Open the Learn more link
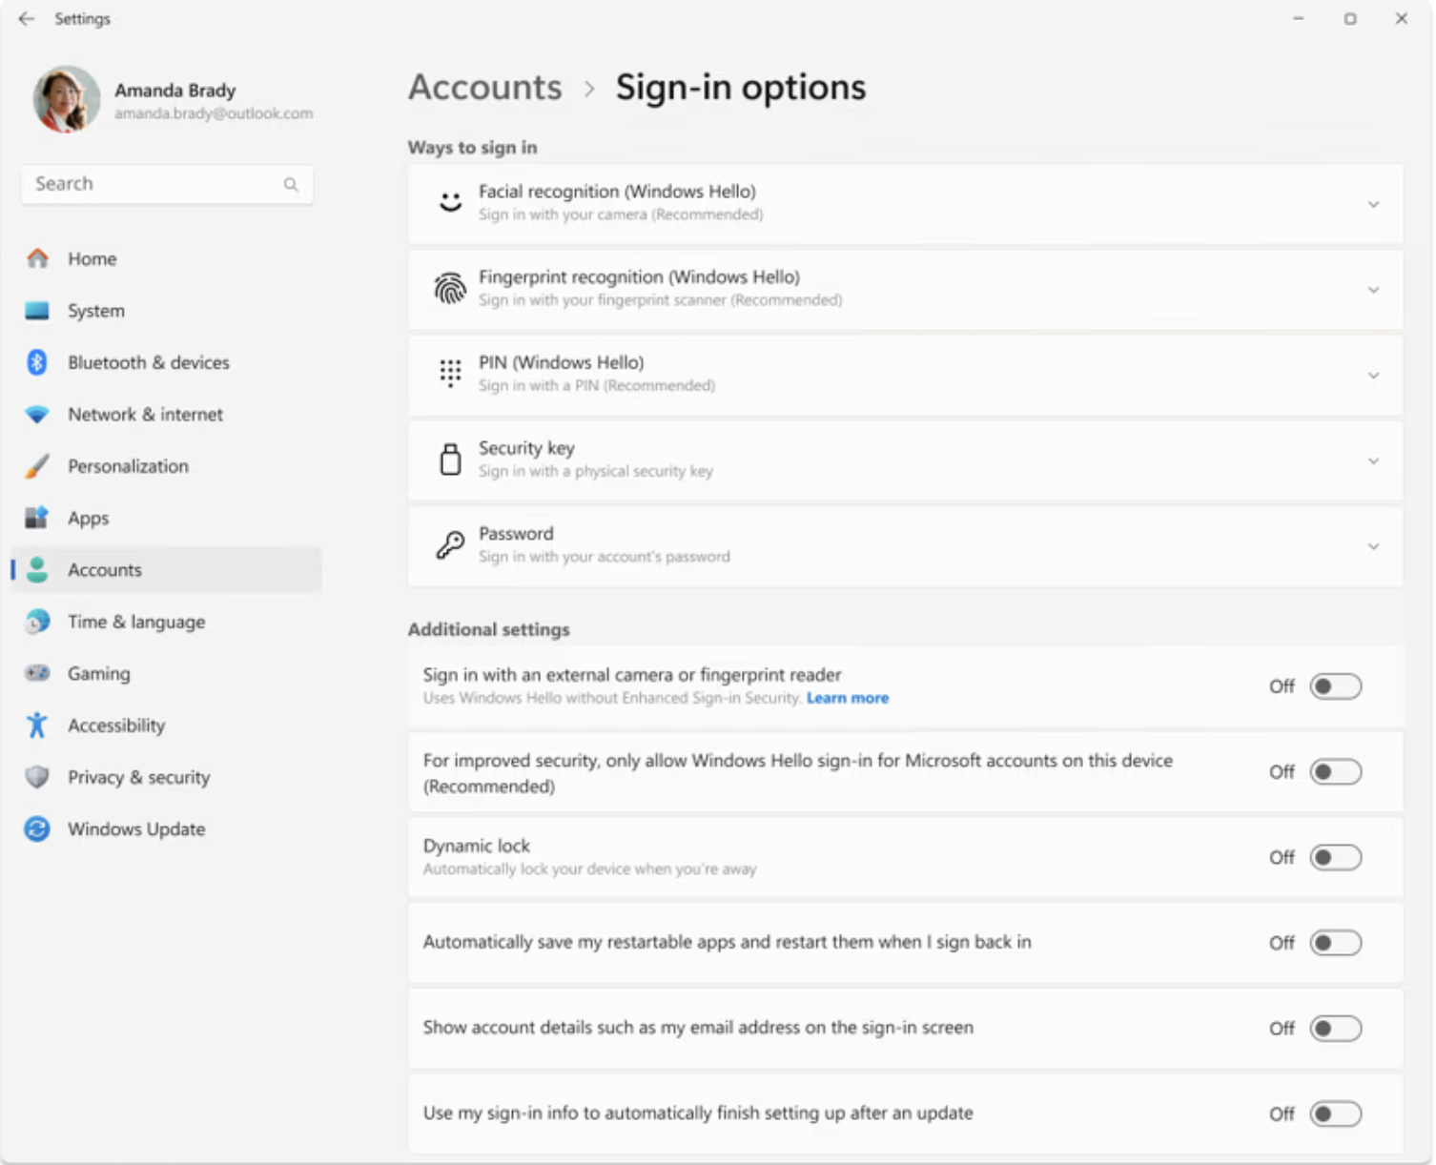This screenshot has height=1165, width=1436. (x=848, y=698)
